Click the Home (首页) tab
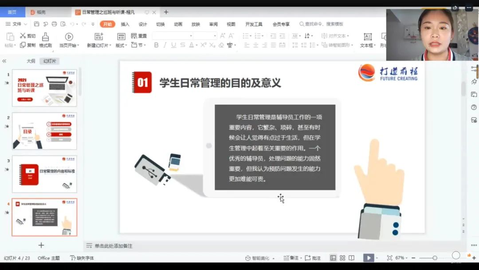Screen dimensions: 479x270 [12, 12]
